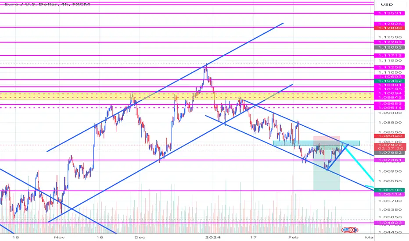
Task: Click the current price 1.07972 countdown label
Action: click(x=390, y=147)
